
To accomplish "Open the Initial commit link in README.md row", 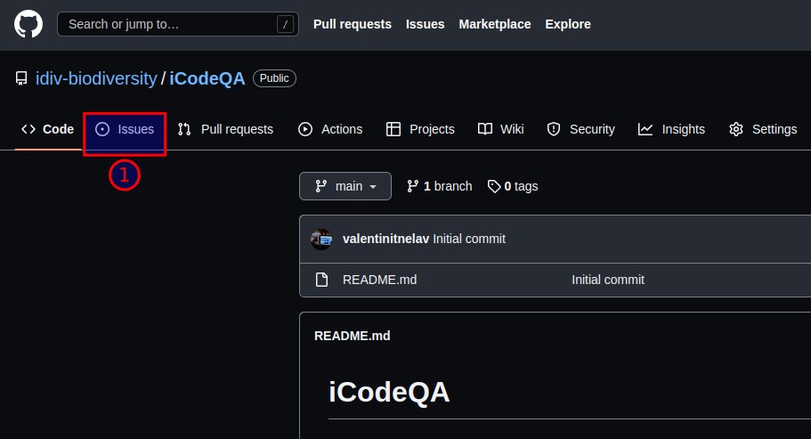I will click(608, 280).
